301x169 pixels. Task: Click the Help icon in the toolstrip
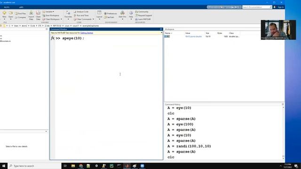pos(131,13)
